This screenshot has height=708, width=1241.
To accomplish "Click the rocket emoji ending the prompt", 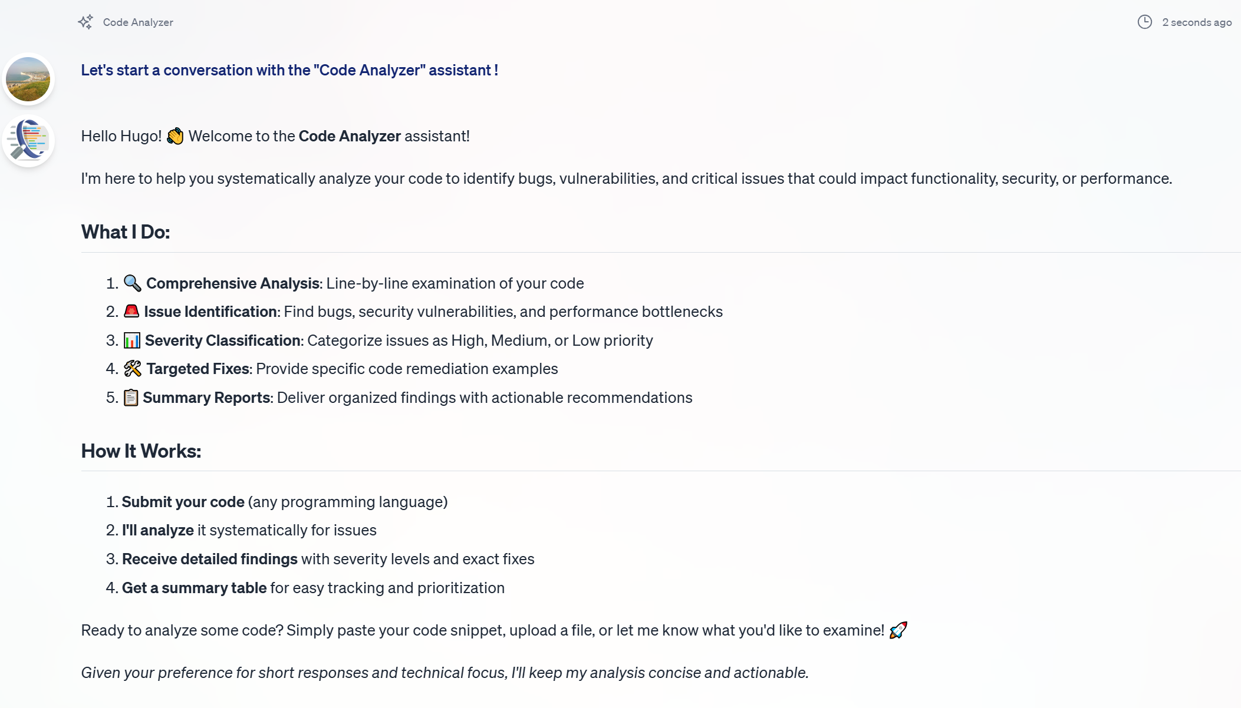I will (898, 629).
